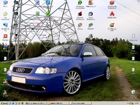Launch Firefox from the quick launch bar

[x=22, y=103]
